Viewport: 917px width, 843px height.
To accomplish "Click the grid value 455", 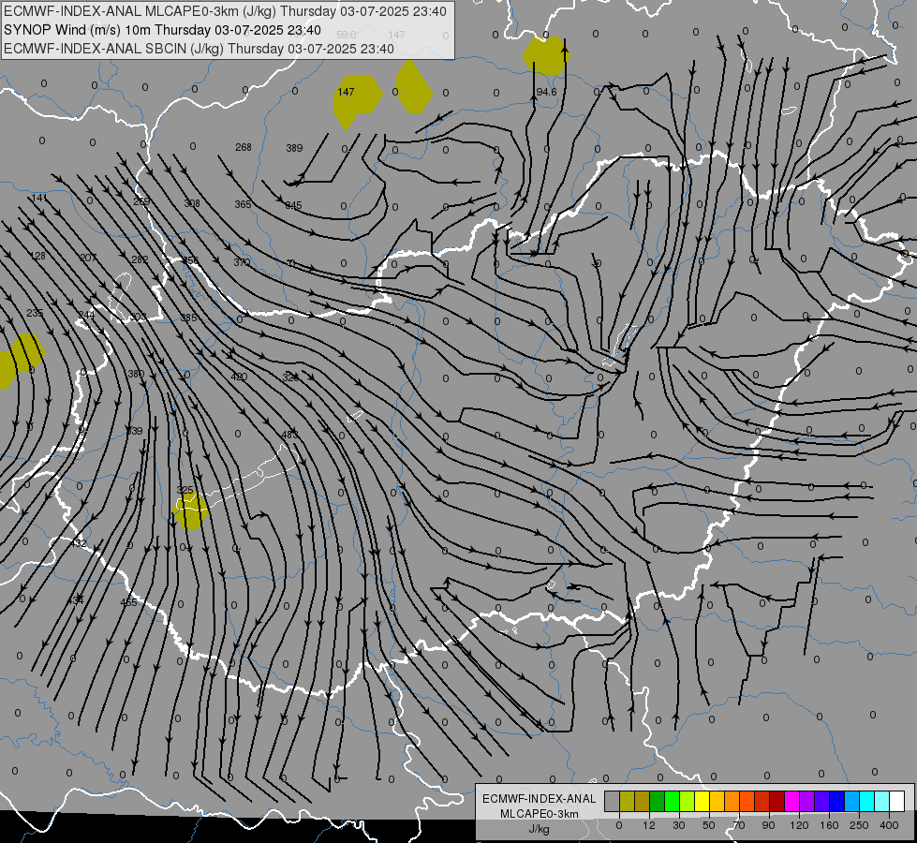I will point(128,602).
